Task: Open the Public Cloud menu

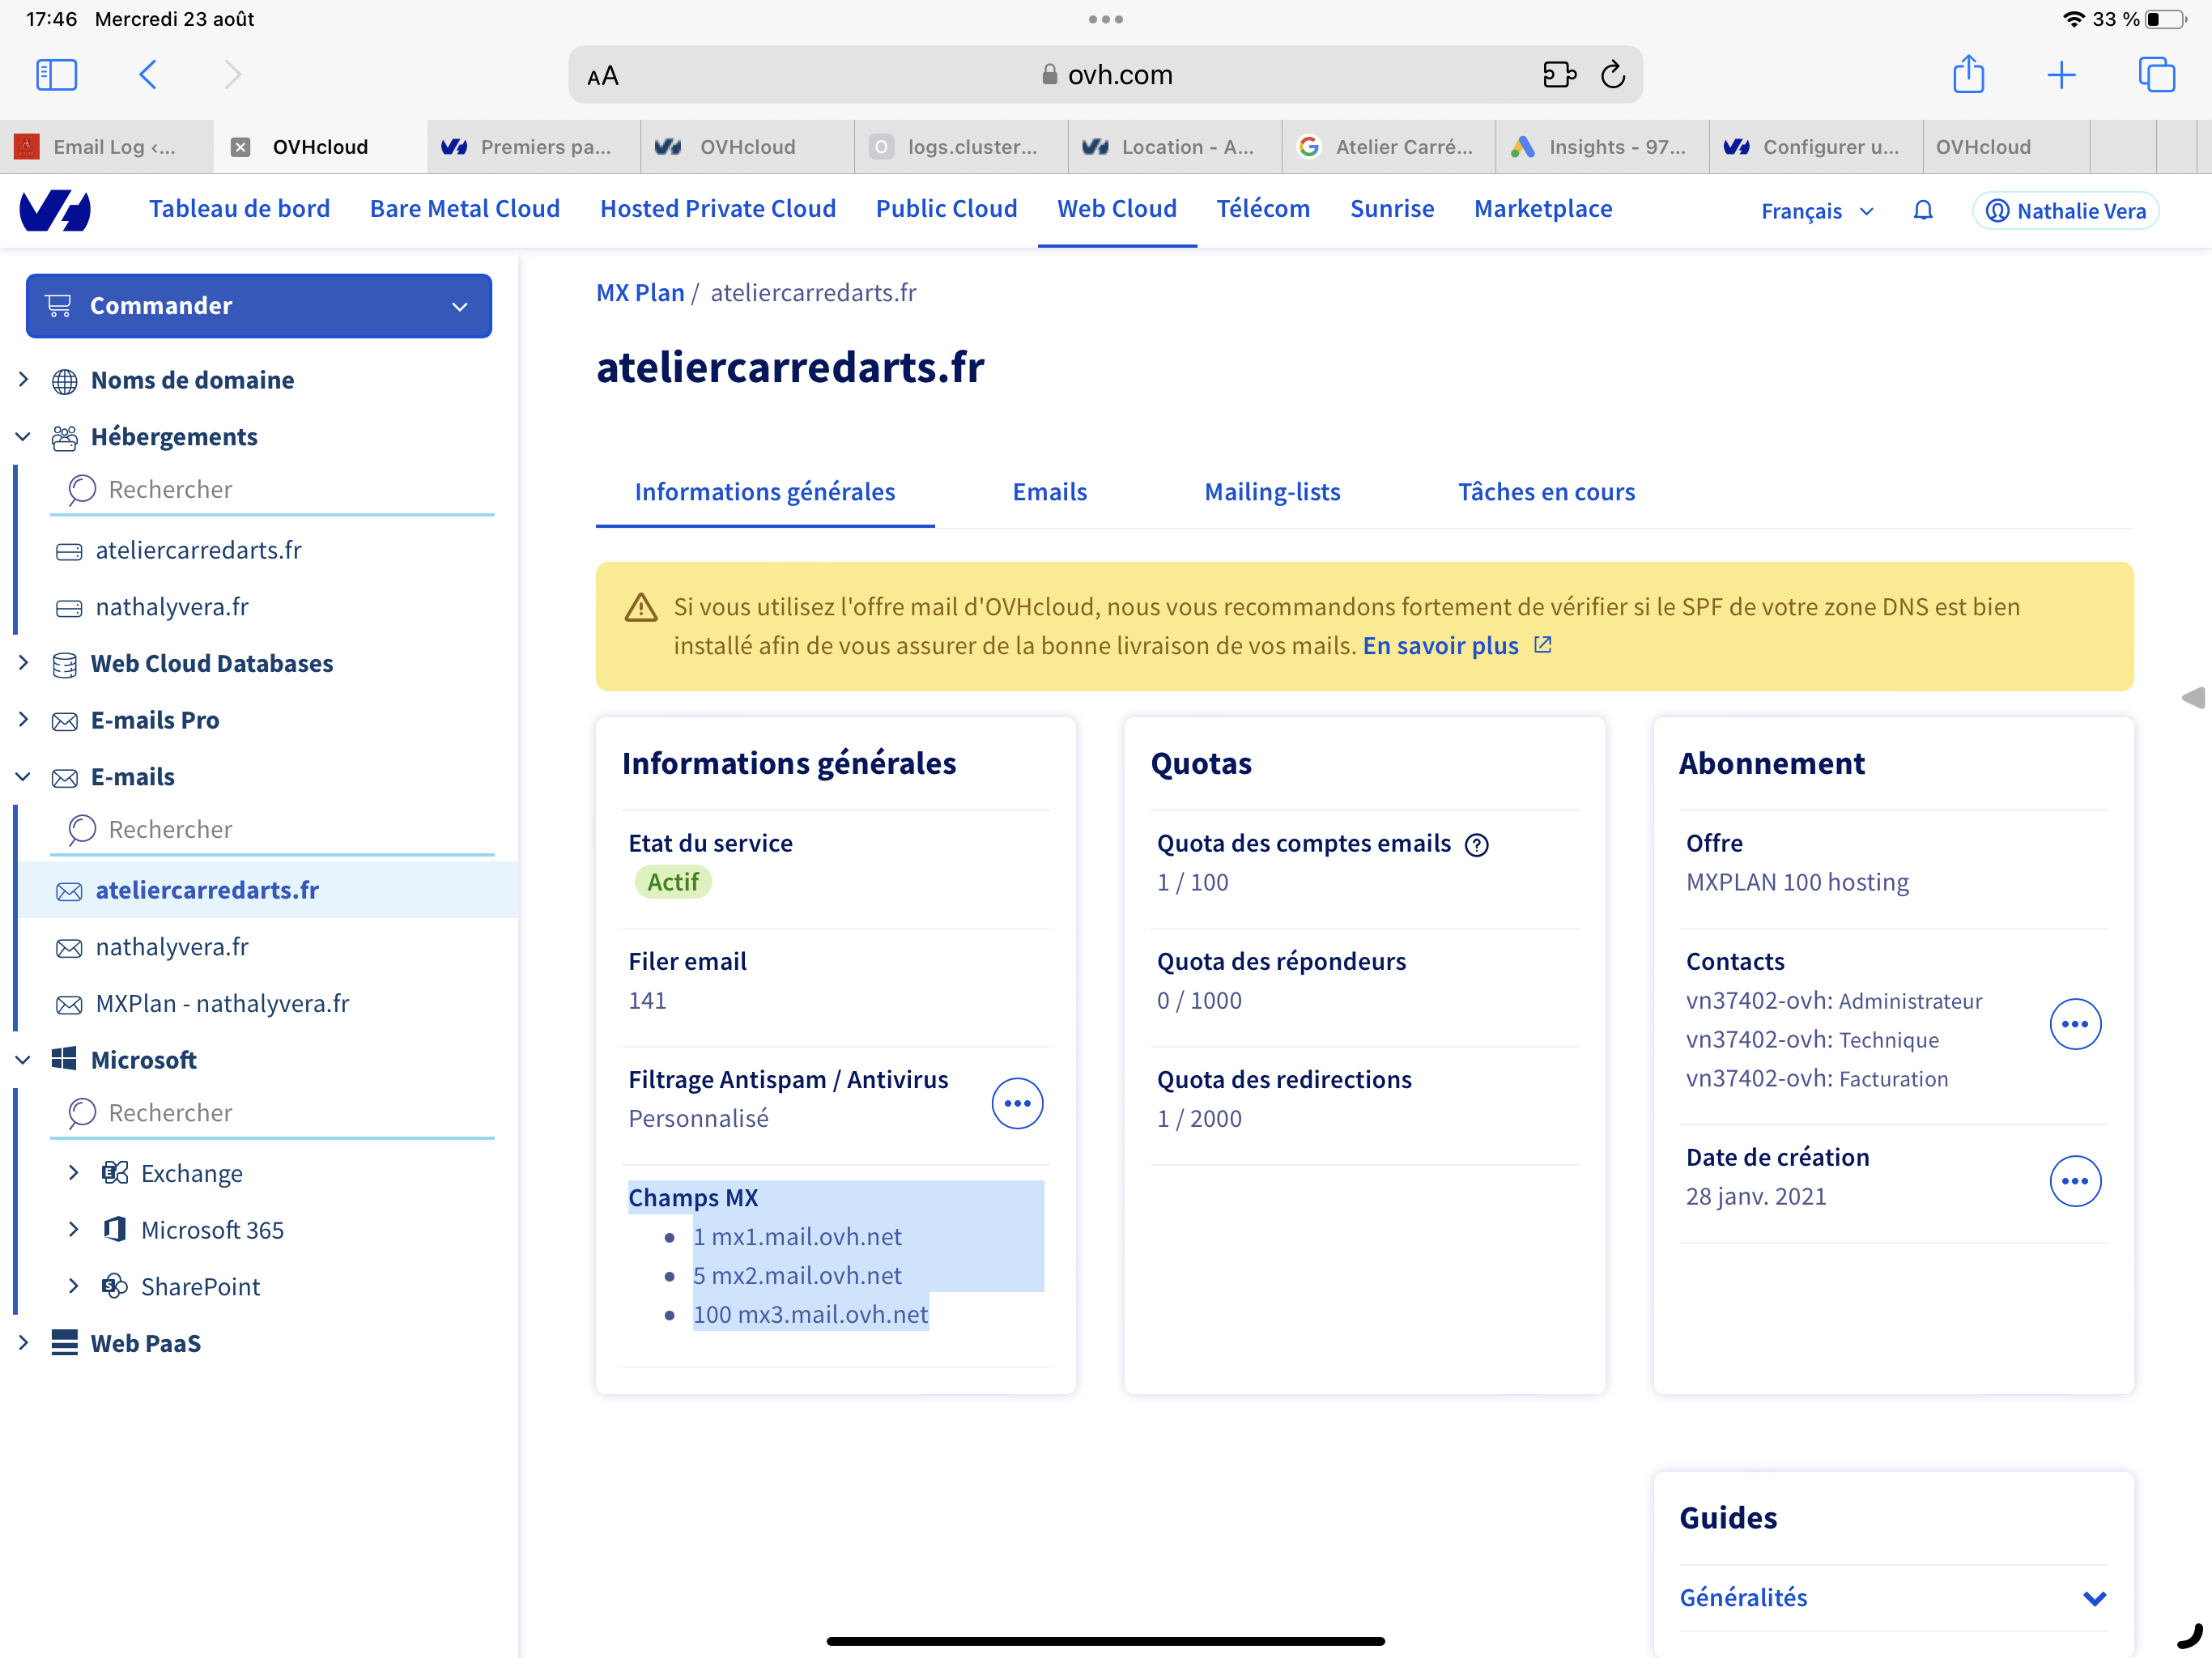Action: click(946, 209)
